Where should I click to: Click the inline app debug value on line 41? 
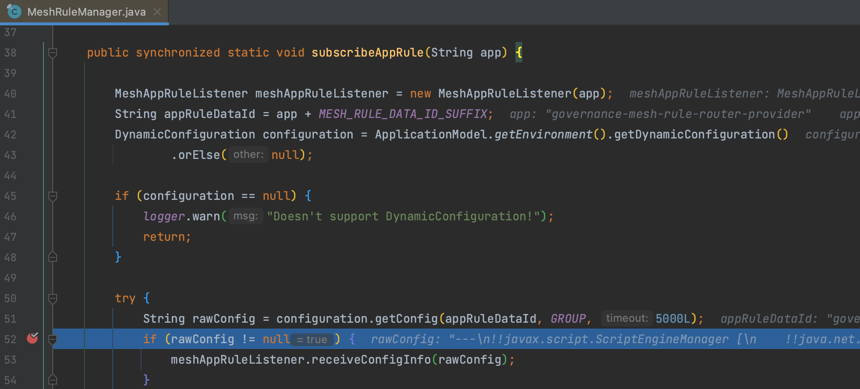click(660, 114)
